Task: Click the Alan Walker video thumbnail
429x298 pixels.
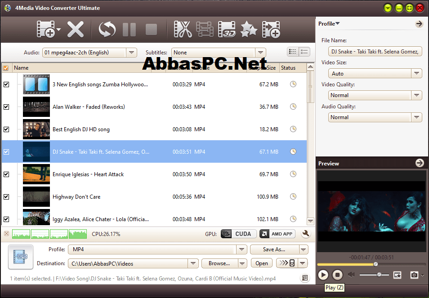Action: [36, 107]
